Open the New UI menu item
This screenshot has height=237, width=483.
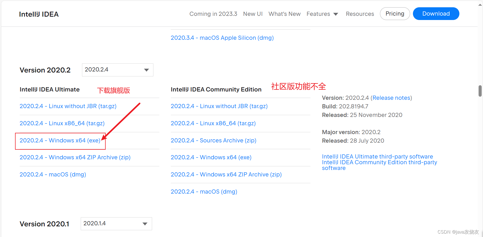(x=253, y=14)
